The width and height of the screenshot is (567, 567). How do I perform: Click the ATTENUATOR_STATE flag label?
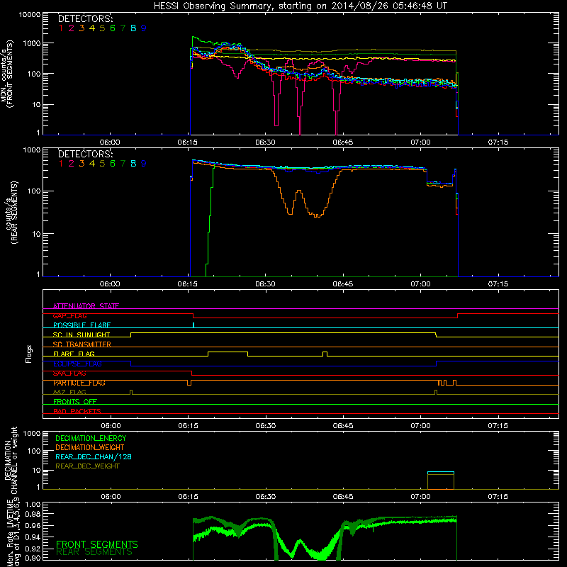click(86, 306)
